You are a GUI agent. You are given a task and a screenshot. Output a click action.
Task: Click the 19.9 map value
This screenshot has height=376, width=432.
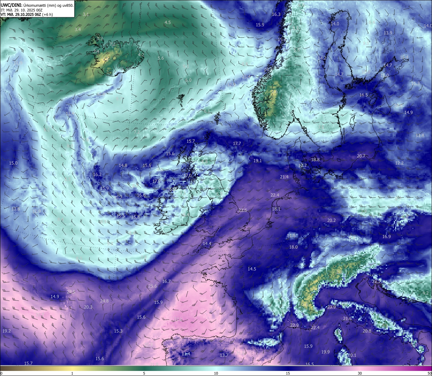[x=325, y=352]
